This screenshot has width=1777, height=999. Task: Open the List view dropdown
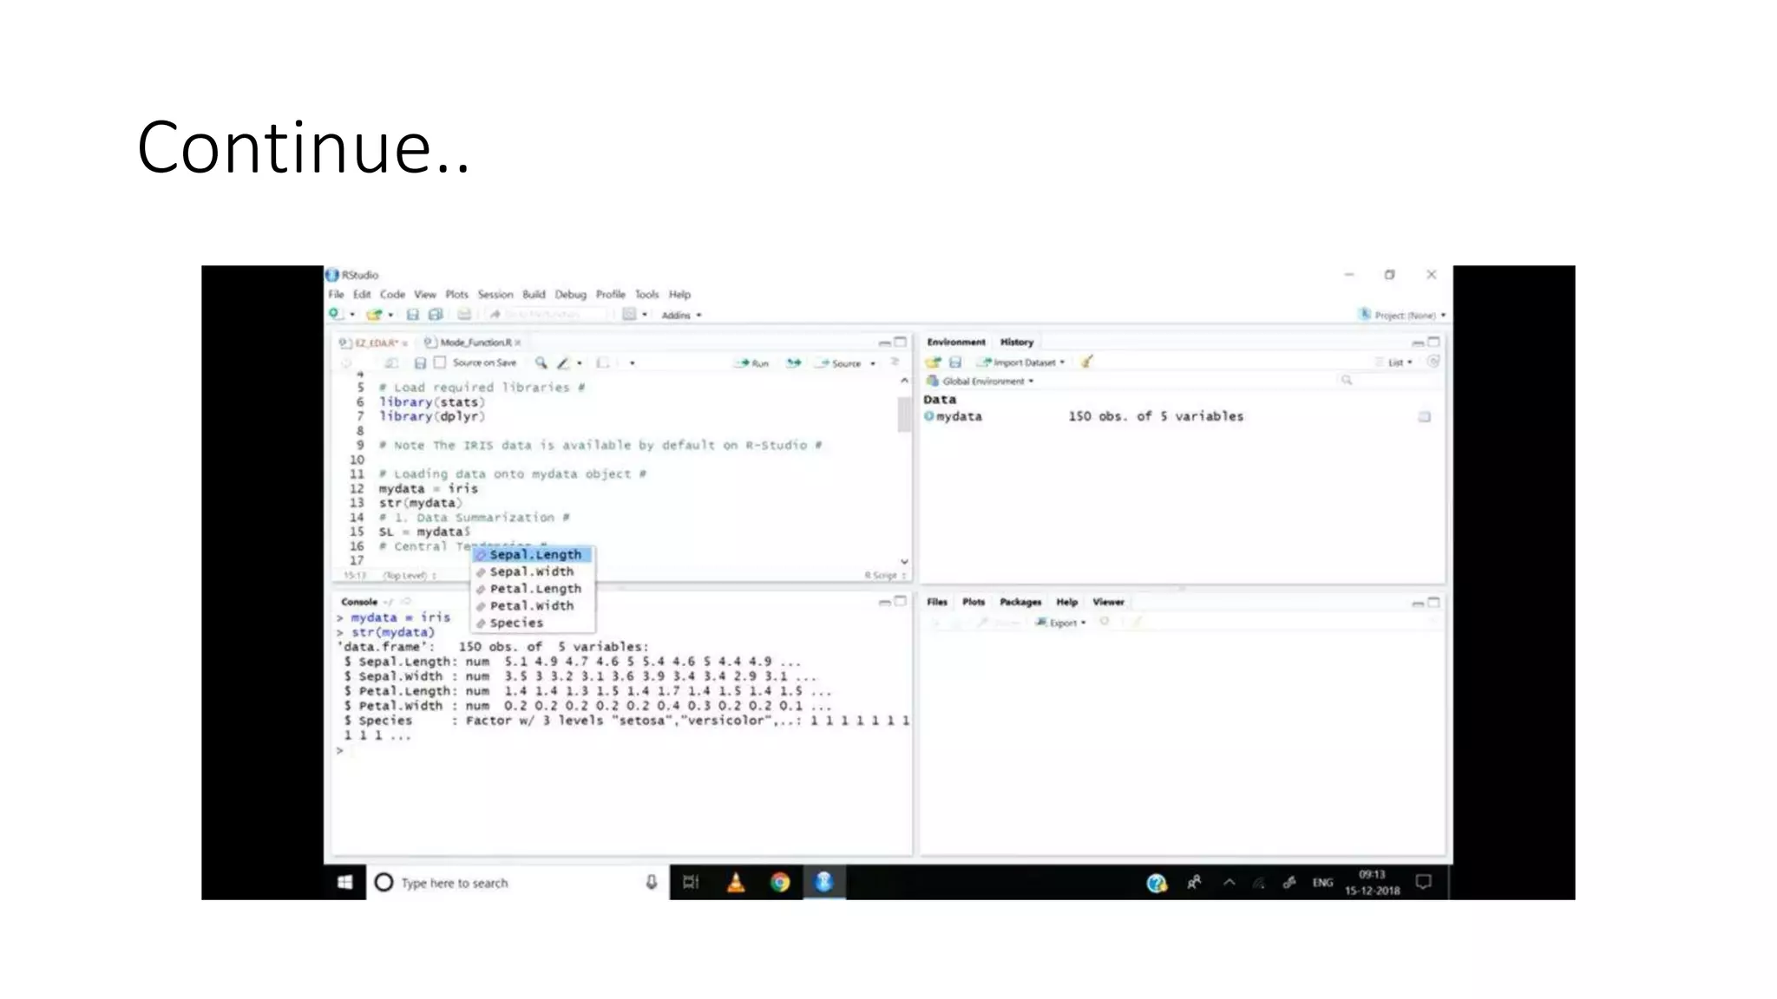1399,362
